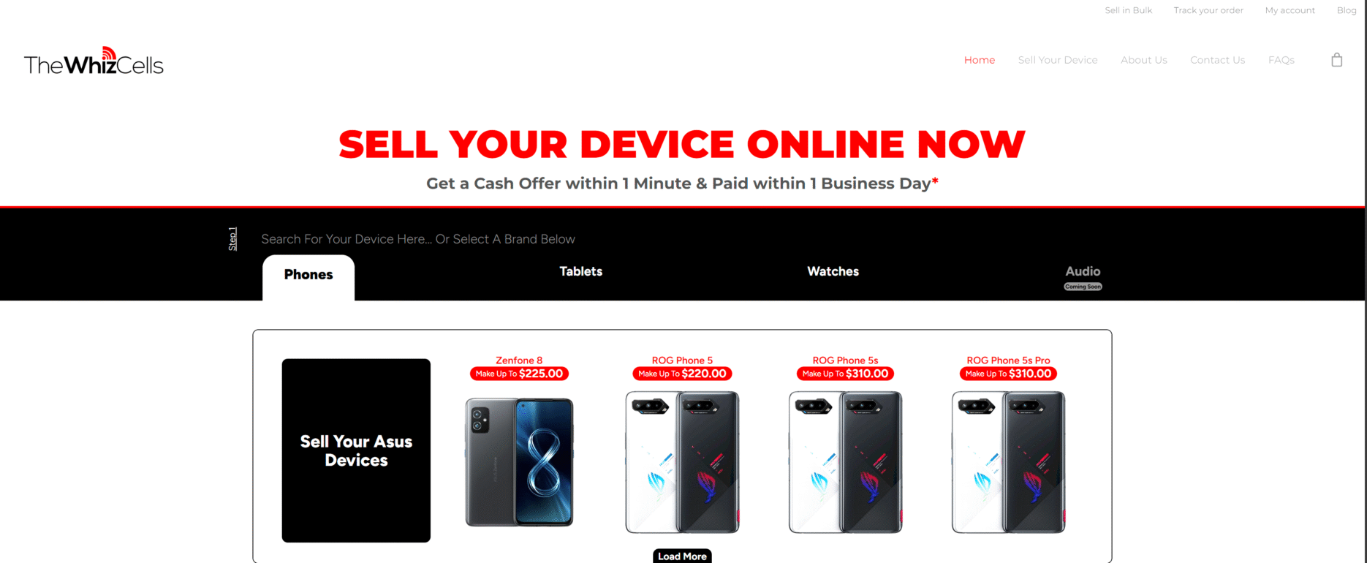Click the TheWhizCells logo
The width and height of the screenshot is (1367, 563).
coord(94,61)
